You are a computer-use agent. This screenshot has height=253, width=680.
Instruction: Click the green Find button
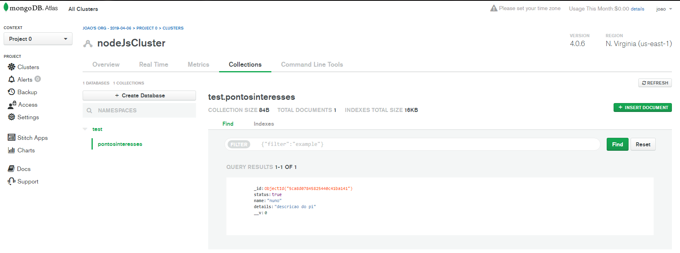pos(617,144)
